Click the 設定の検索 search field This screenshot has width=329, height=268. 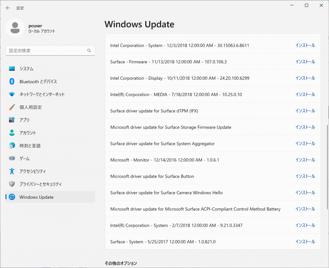[x=50, y=50]
